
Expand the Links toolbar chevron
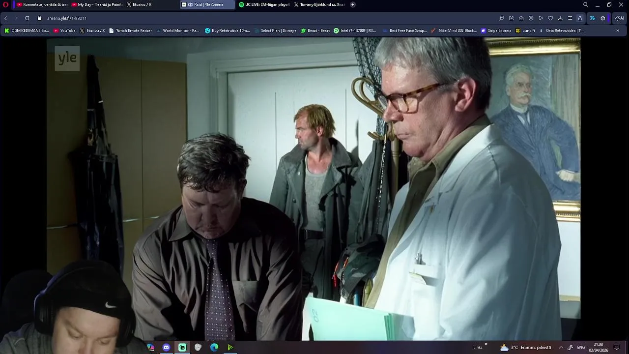click(x=486, y=345)
